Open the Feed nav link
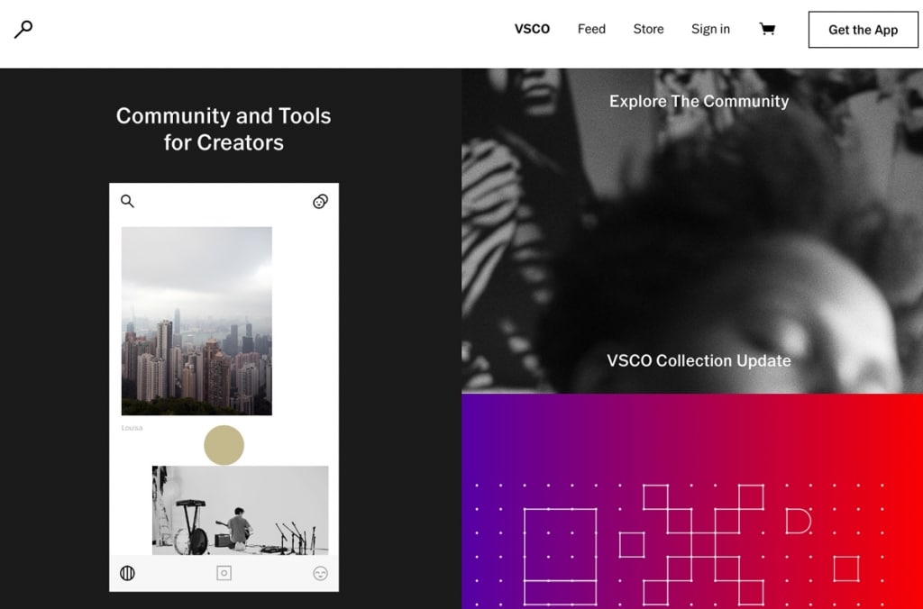The image size is (923, 609). click(591, 29)
